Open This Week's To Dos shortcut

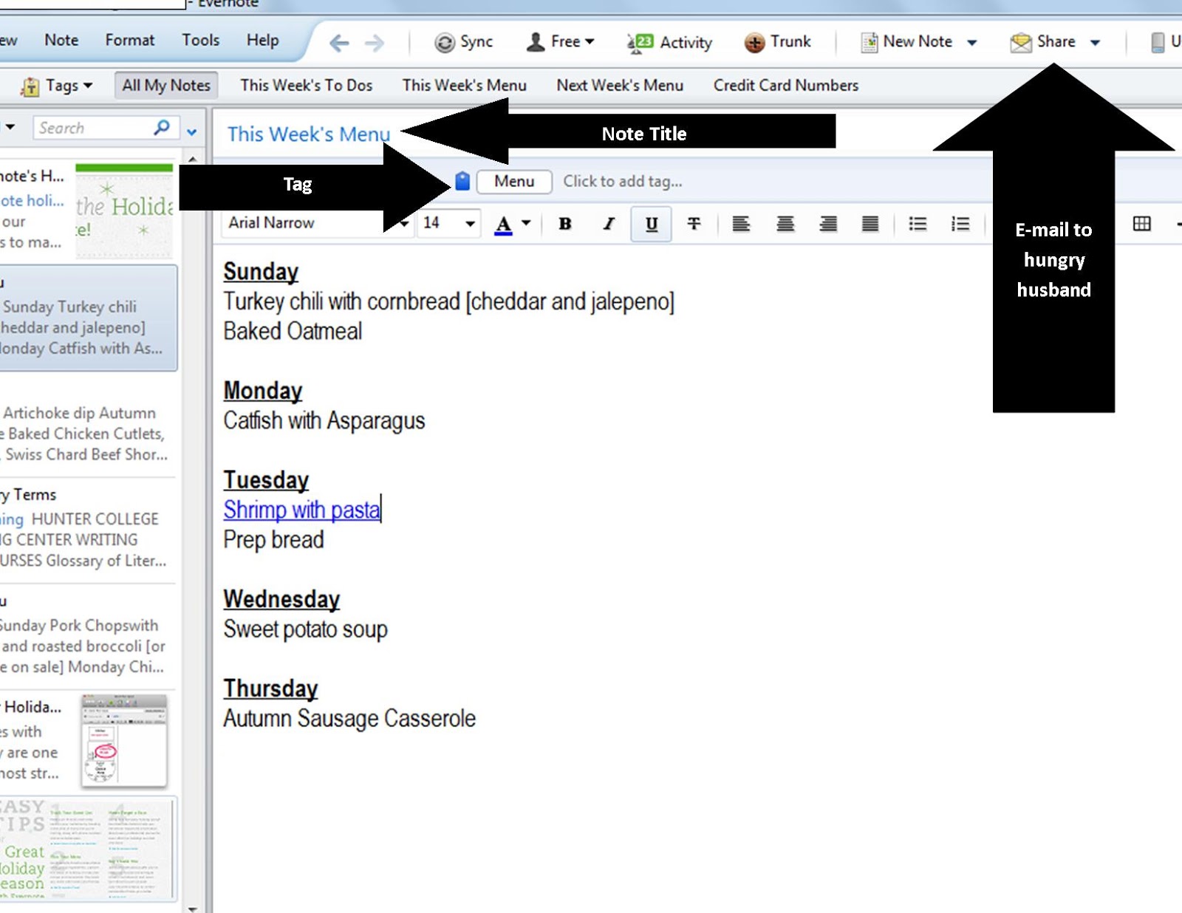tap(307, 86)
